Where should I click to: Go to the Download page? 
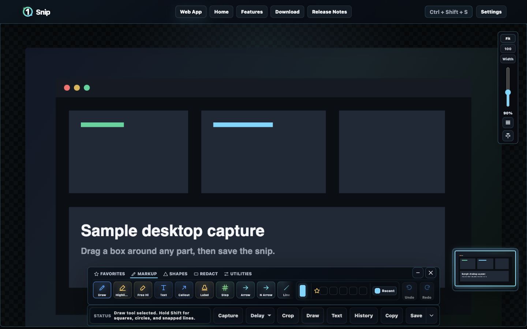(x=287, y=12)
